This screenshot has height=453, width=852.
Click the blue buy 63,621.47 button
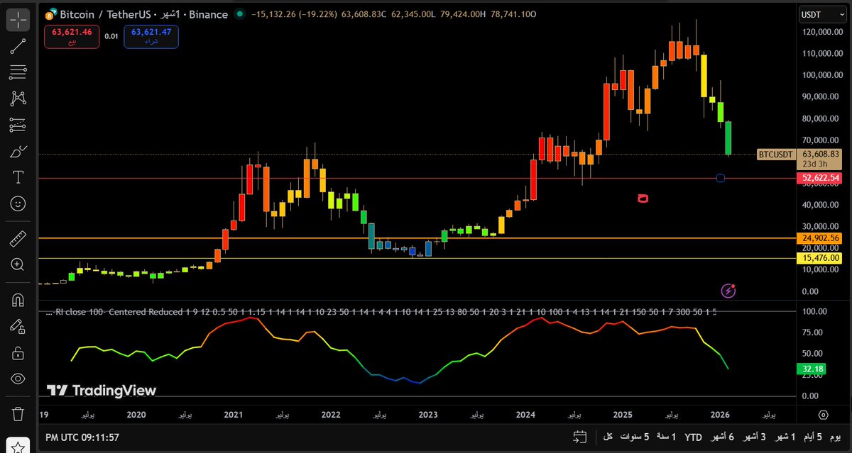point(151,37)
